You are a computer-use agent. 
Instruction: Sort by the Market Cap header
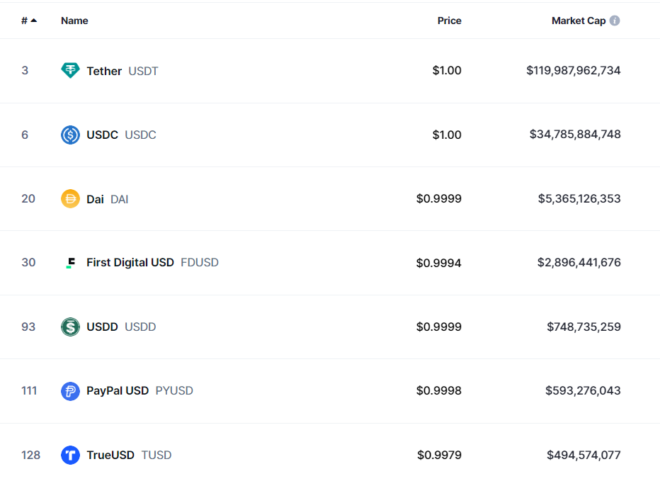(579, 21)
